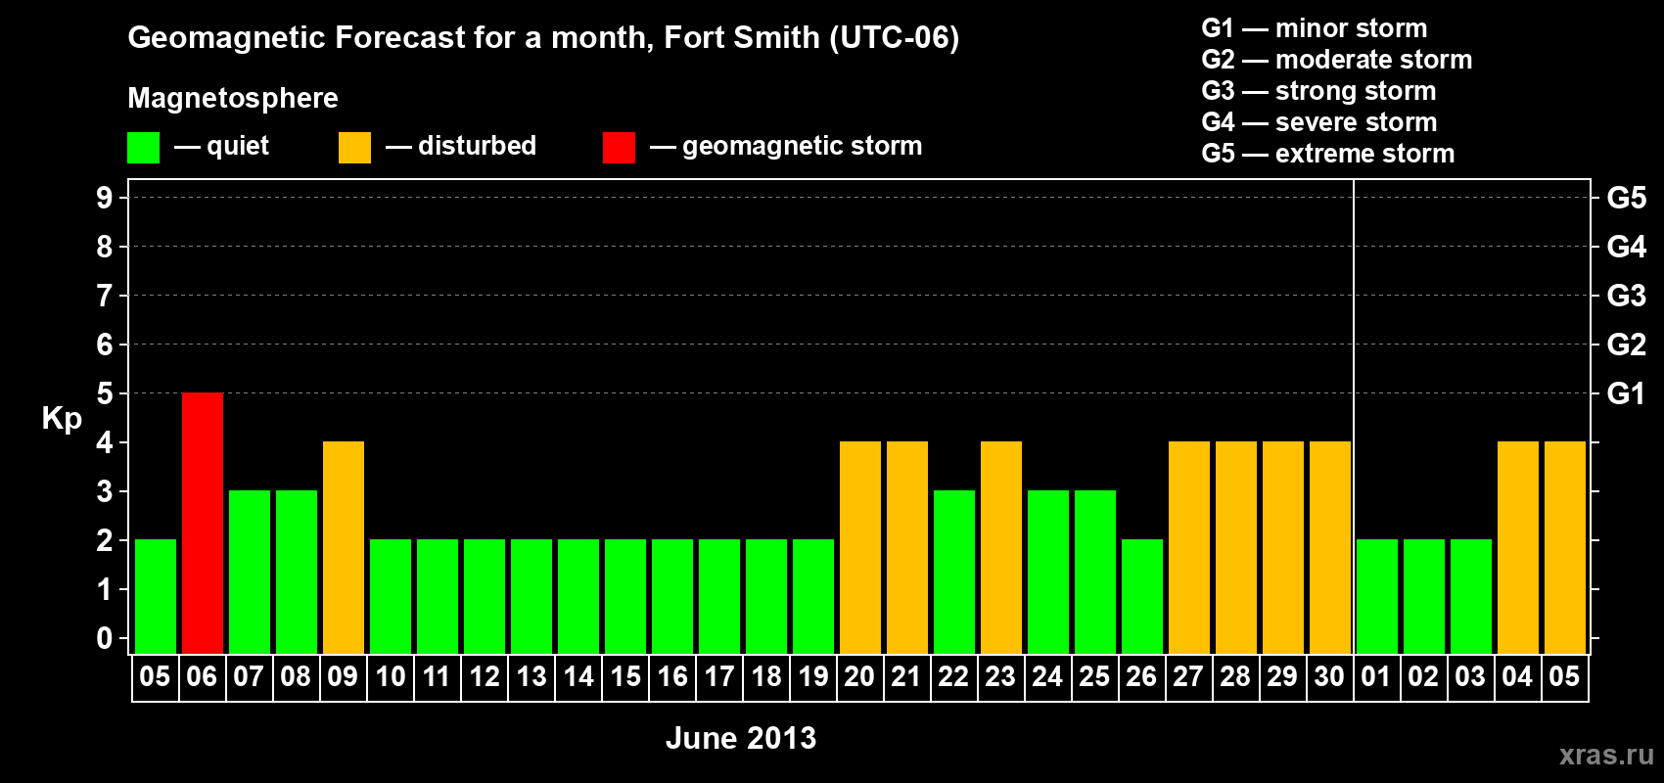Click the date label 25 on axis
The width and height of the screenshot is (1664, 783).
point(1094,676)
